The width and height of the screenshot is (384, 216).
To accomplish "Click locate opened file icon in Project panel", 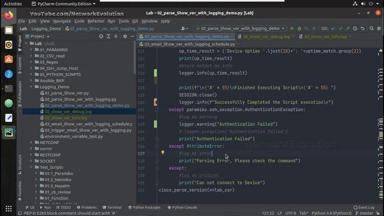I will tap(101, 36).
